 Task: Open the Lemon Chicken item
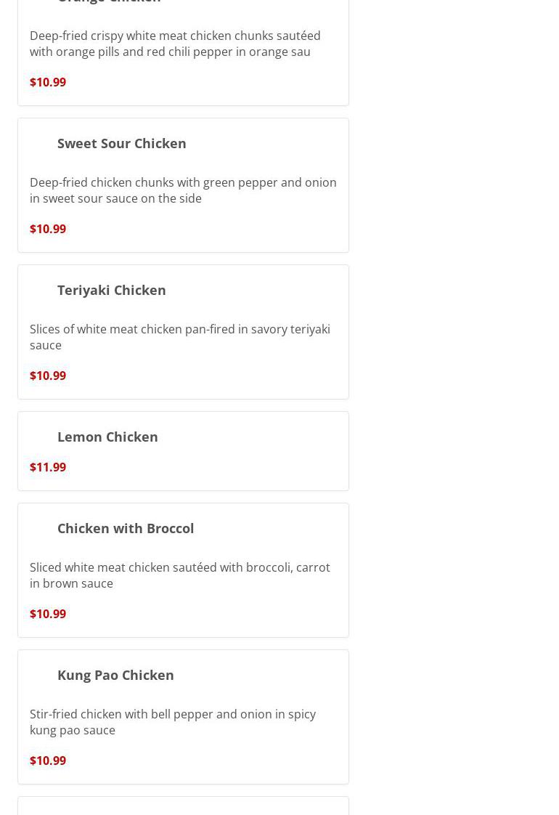tap(107, 437)
